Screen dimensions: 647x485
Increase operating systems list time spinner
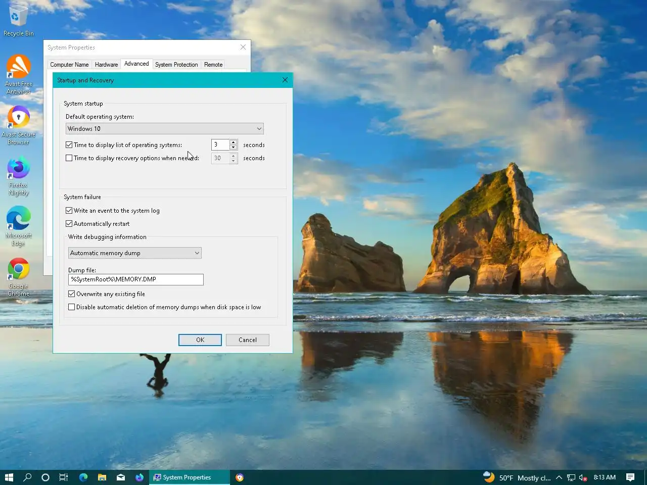(x=234, y=142)
